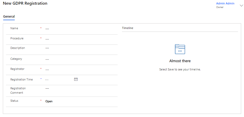Click the Registration Time label
244x117 pixels.
click(x=22, y=79)
